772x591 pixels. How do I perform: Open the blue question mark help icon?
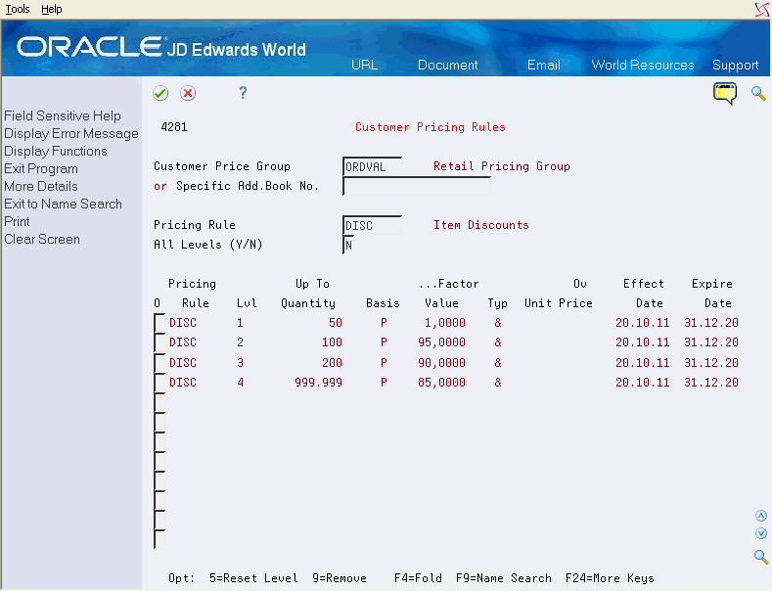(x=243, y=93)
